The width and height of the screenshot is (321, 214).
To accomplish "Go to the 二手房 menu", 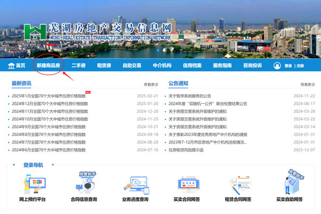I will pyautogui.click(x=79, y=65).
